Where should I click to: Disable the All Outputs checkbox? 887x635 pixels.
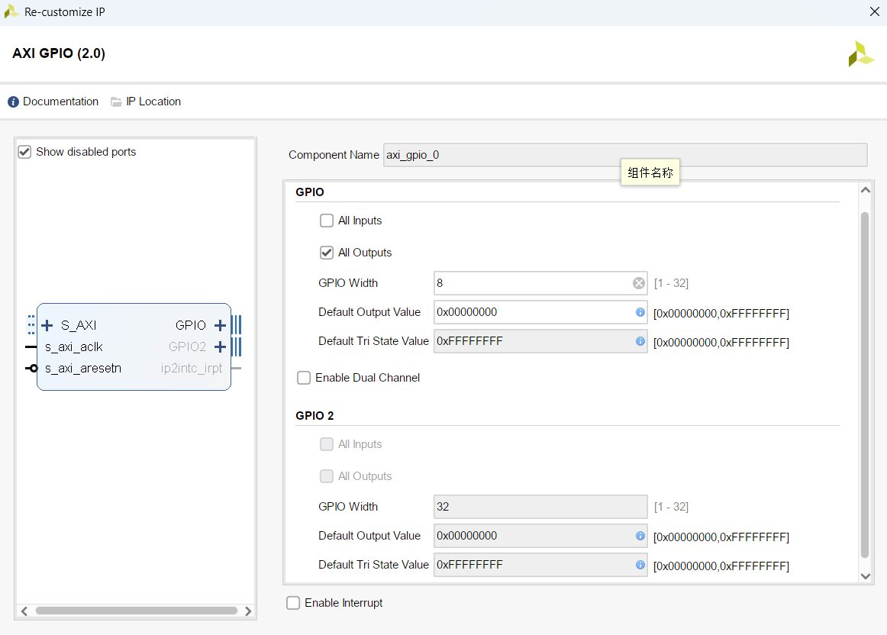[x=327, y=253]
